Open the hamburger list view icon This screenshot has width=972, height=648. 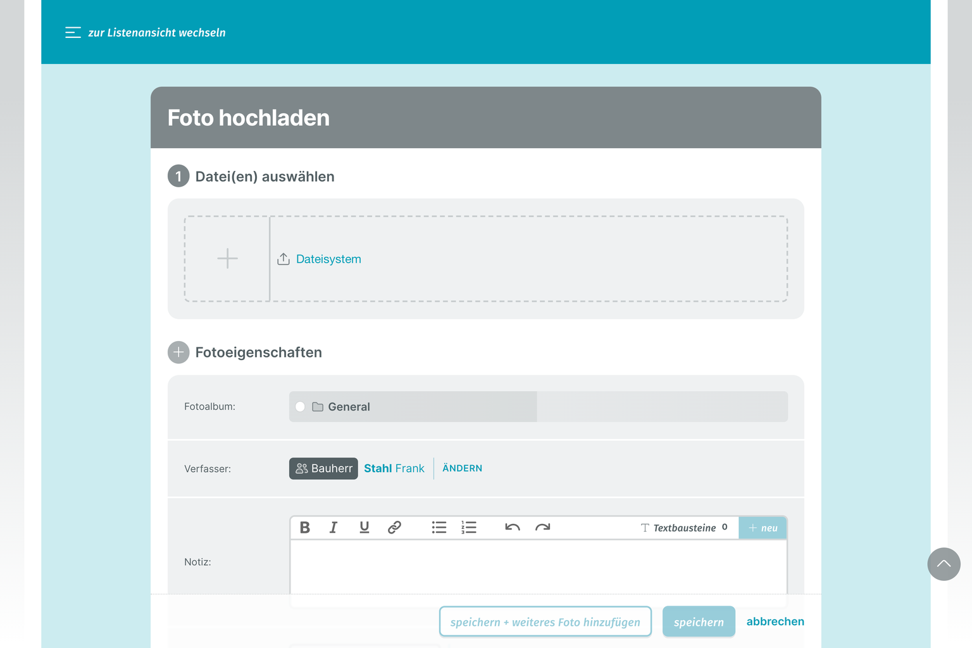click(x=73, y=32)
